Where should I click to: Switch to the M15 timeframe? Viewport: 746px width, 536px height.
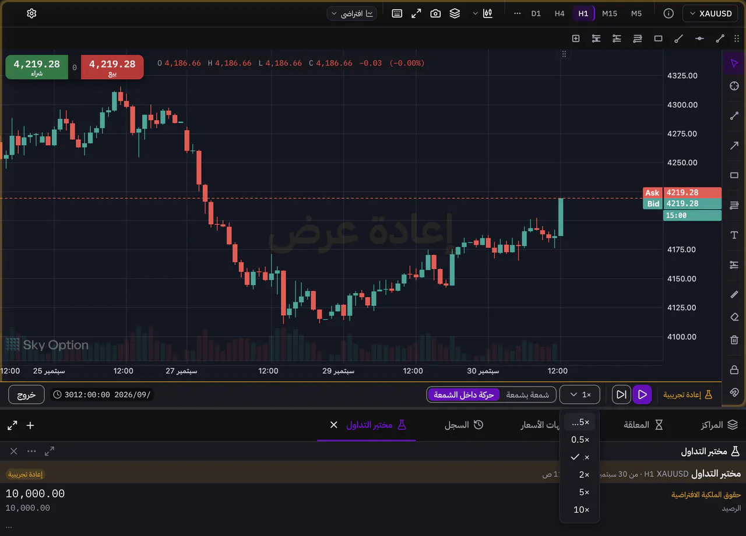click(x=610, y=13)
